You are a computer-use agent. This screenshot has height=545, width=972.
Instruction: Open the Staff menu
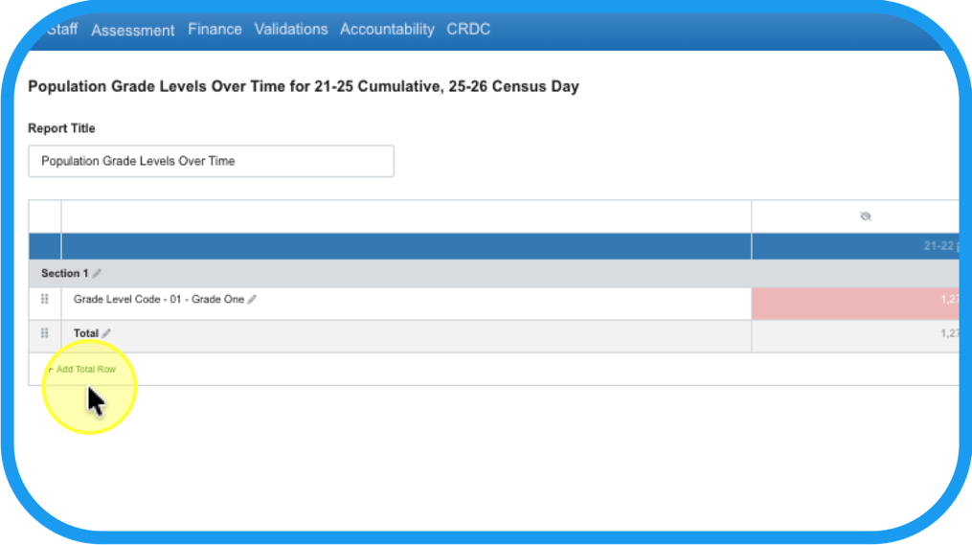pos(62,30)
